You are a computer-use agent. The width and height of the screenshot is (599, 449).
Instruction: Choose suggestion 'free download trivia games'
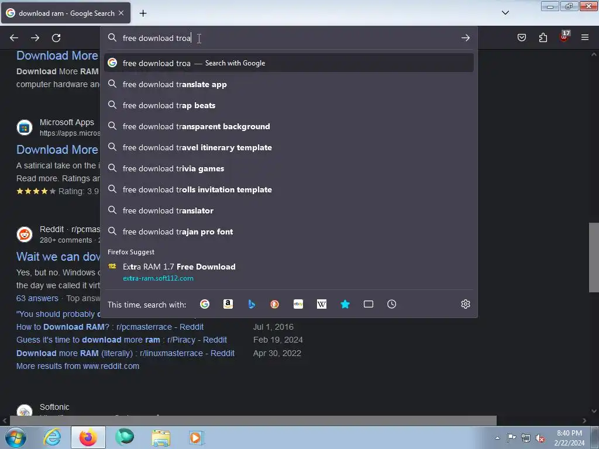(289, 168)
